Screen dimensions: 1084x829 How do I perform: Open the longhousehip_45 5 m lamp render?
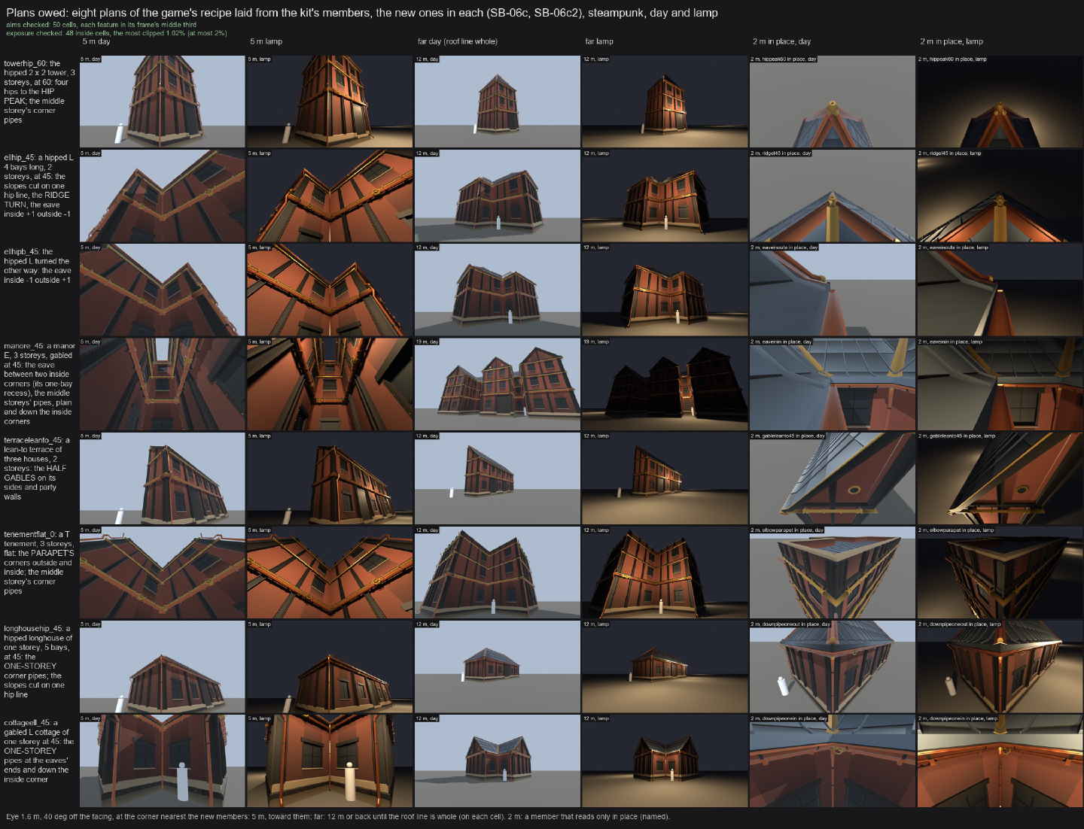(x=330, y=667)
